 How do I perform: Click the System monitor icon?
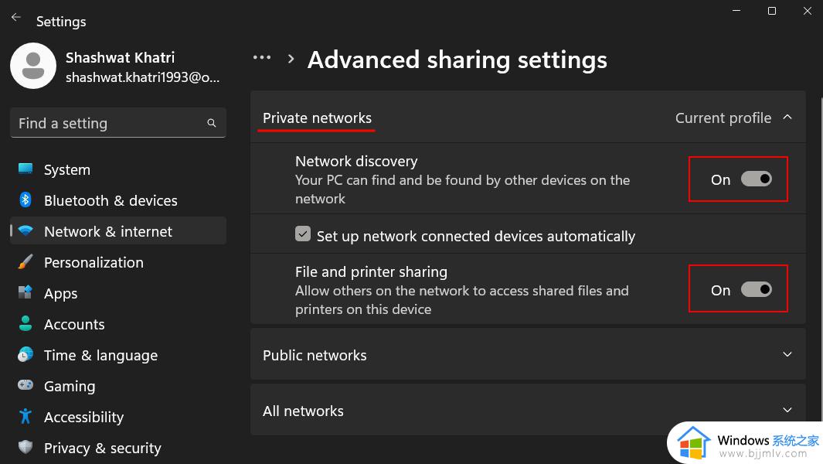pyautogui.click(x=26, y=169)
